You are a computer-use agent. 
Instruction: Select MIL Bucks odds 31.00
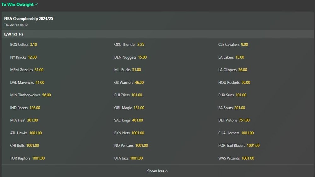tap(136, 70)
